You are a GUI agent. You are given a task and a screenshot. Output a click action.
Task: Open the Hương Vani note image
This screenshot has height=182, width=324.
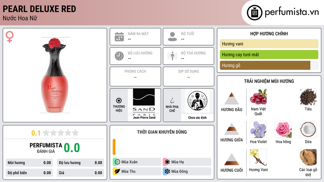[x=258, y=157]
